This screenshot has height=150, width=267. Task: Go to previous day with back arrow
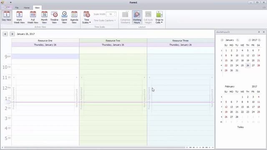click(5, 34)
